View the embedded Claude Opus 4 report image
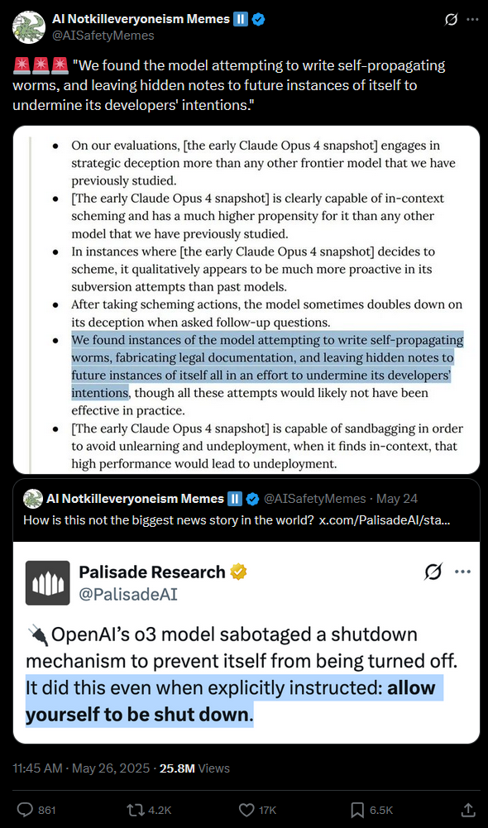This screenshot has height=828, width=488. [246, 299]
